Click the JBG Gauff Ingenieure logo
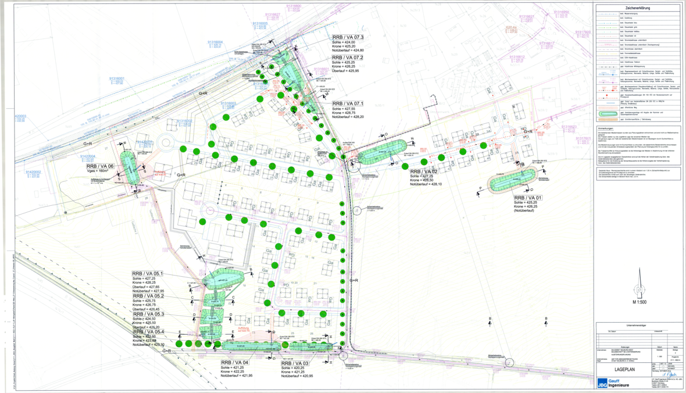Screen dimensions: 686x393 [616, 383]
